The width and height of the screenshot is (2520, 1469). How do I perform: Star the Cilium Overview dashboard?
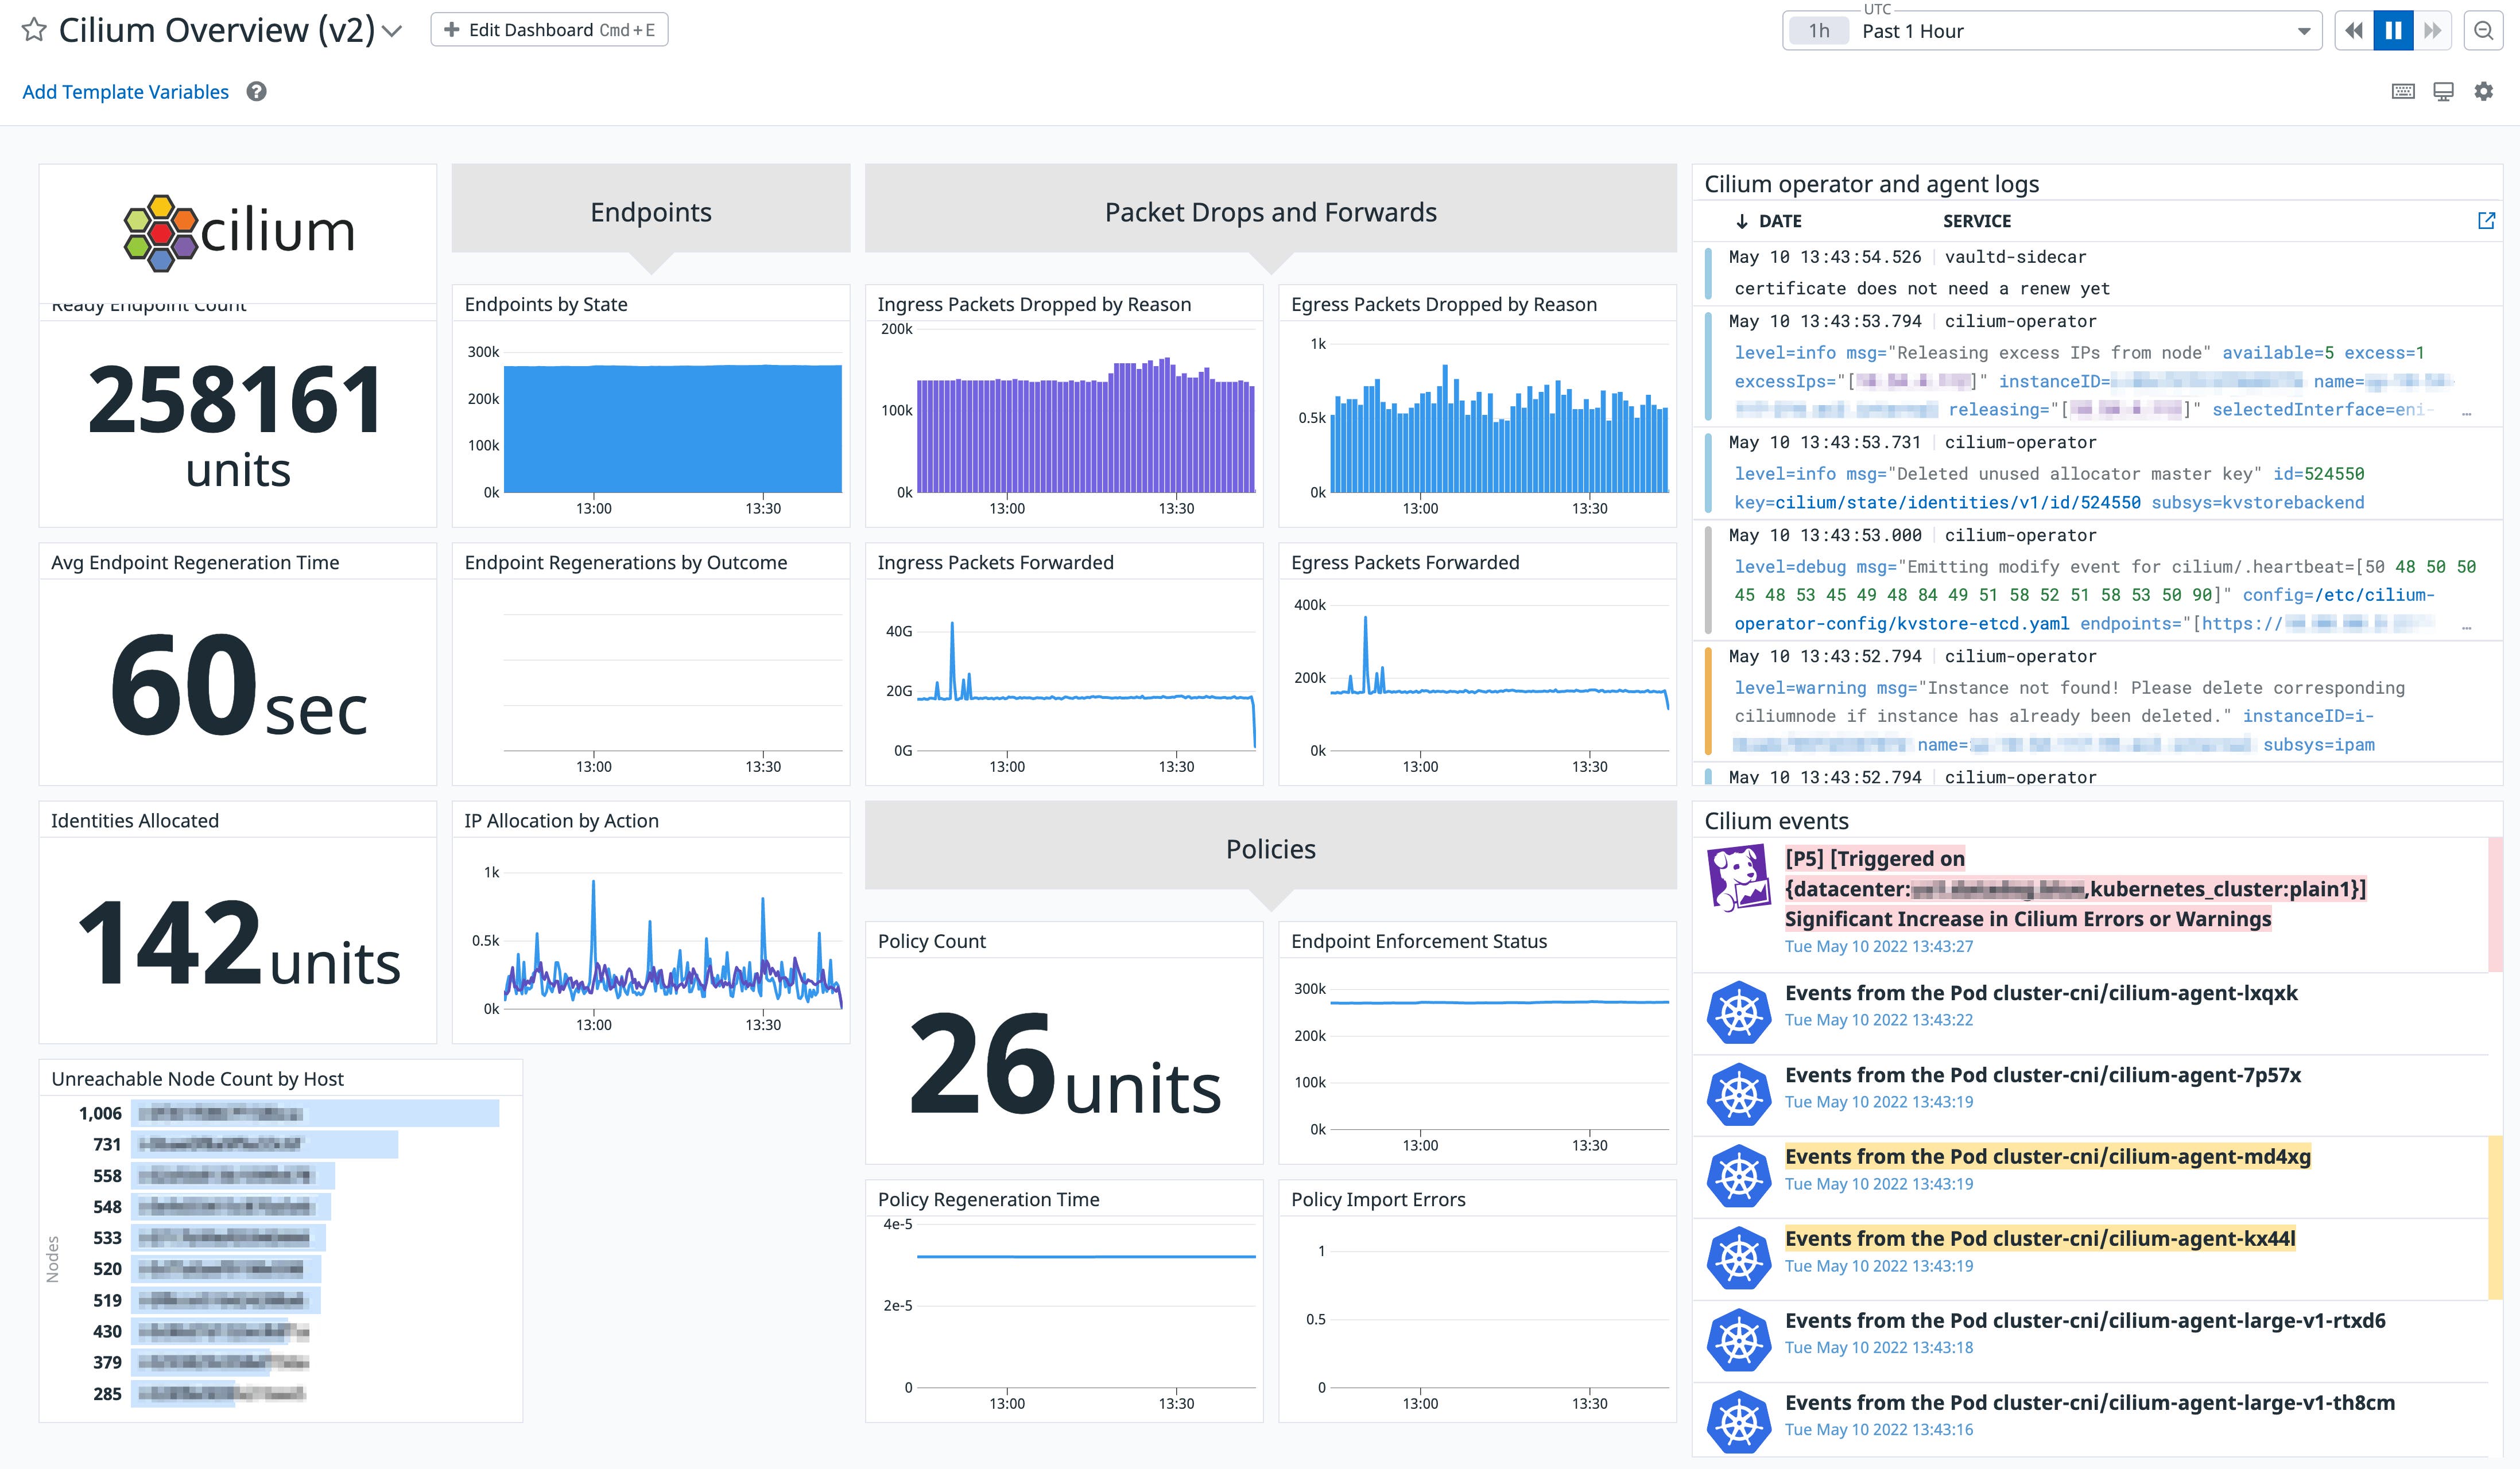33,29
